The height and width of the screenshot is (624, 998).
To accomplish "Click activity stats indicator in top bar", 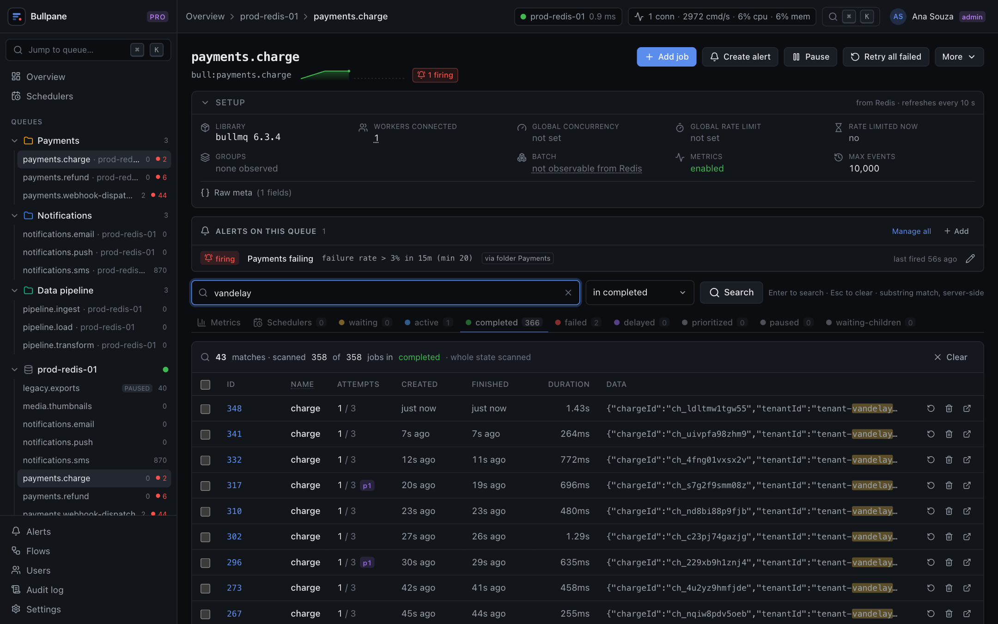I will (722, 17).
